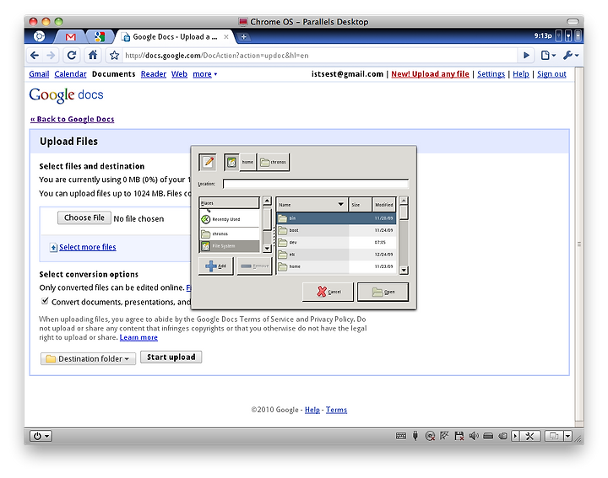Open Web link in top bar

[x=179, y=74]
